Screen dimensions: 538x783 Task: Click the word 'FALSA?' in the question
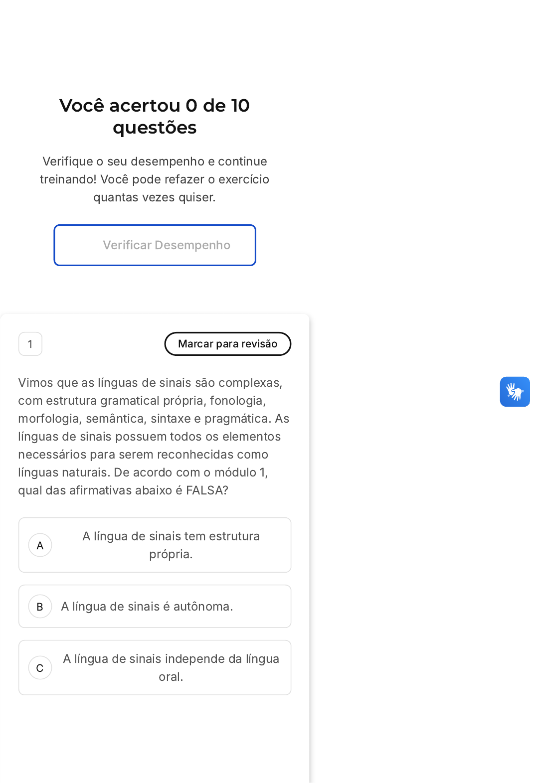[207, 490]
